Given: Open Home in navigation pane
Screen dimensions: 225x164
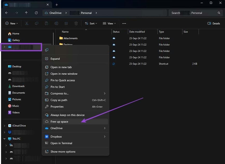Looking at the screenshot, I should [x=14, y=34].
